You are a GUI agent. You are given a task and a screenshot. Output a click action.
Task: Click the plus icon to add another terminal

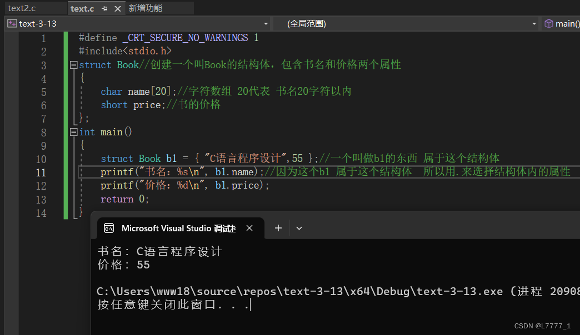point(278,228)
